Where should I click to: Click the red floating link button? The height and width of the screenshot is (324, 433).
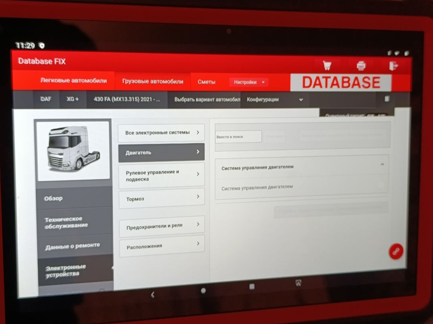(x=396, y=251)
